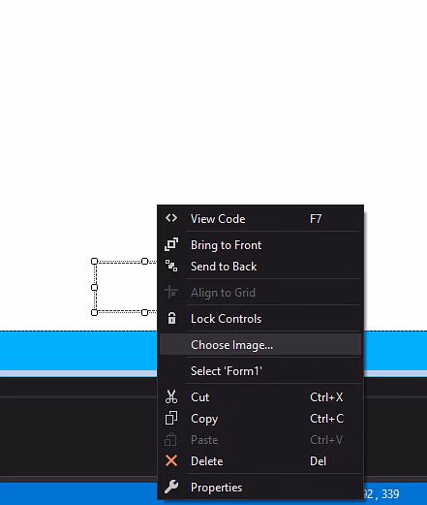The width and height of the screenshot is (427, 505).
Task: Click inside the selected dotted-outline control
Action: (126, 287)
